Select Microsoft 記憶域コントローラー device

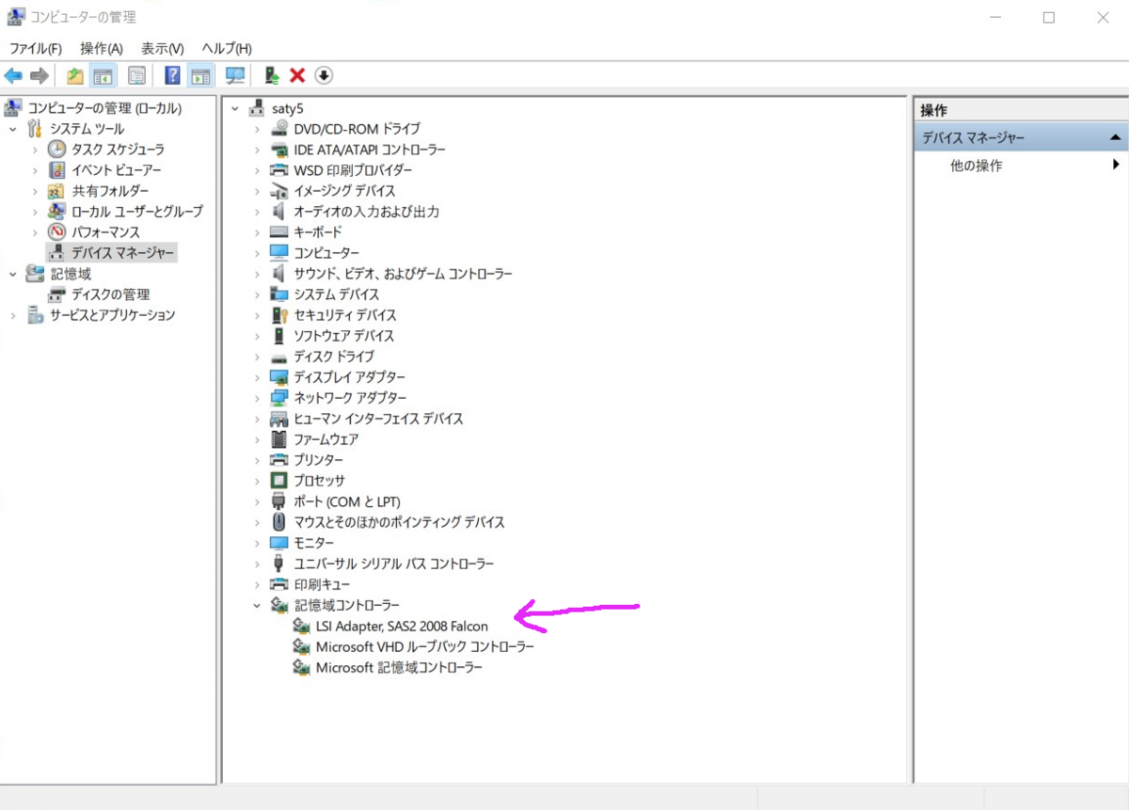(x=399, y=667)
